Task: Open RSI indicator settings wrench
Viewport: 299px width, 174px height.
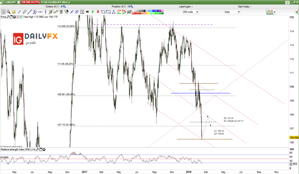Action: point(37,149)
